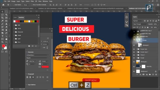160x90 pixels.
Task: Select the Zoom tool
Action: coord(2,42)
